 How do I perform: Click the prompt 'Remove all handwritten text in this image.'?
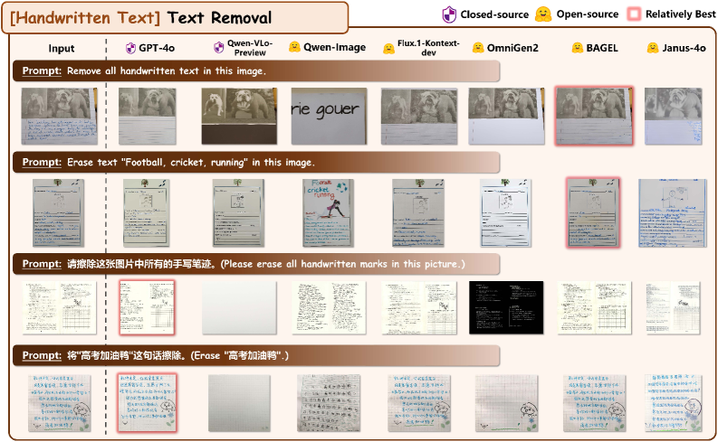(167, 71)
